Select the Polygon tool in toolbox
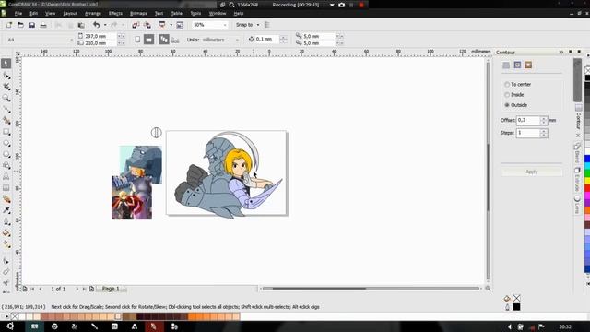Viewport: 590px width, 332px height. coord(6,155)
